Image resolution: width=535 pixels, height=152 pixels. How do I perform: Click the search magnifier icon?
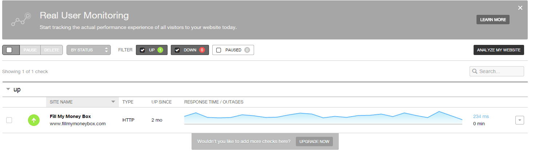(x=475, y=72)
